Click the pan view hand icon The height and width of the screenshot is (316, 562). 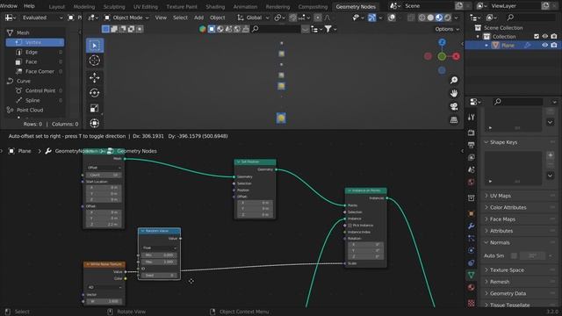pos(454,93)
